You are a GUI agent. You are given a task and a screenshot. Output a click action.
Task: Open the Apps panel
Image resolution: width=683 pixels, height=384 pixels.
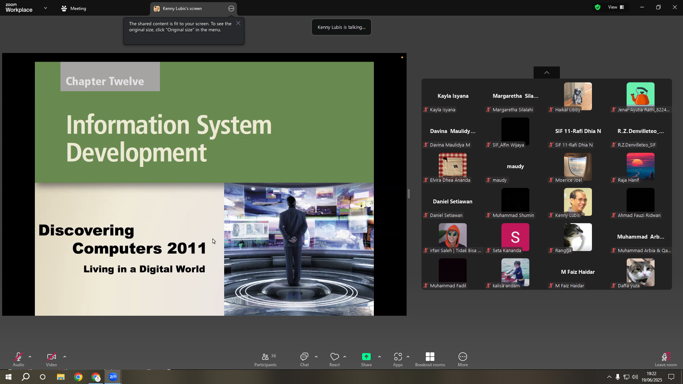coord(398,359)
